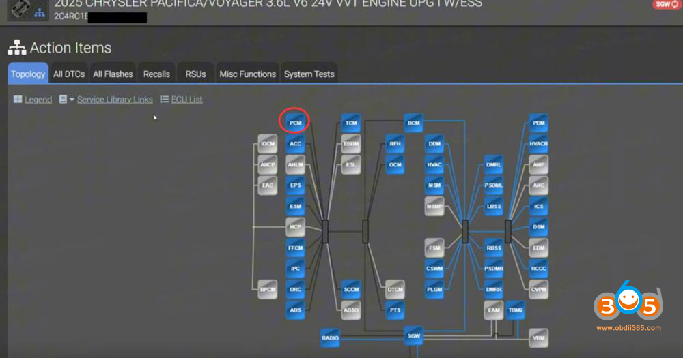The width and height of the screenshot is (683, 358).
Task: Switch to the System Tests tab
Action: click(309, 74)
